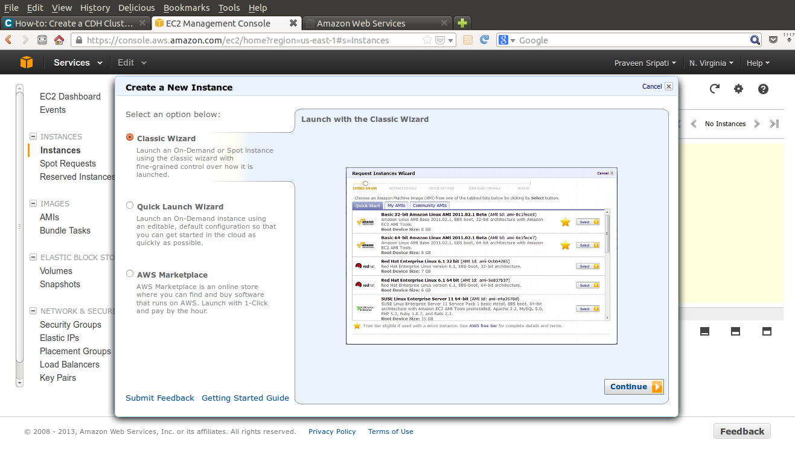This screenshot has height=449, width=795.
Task: Open the Help dropdown in the AWS bar
Action: [x=758, y=63]
